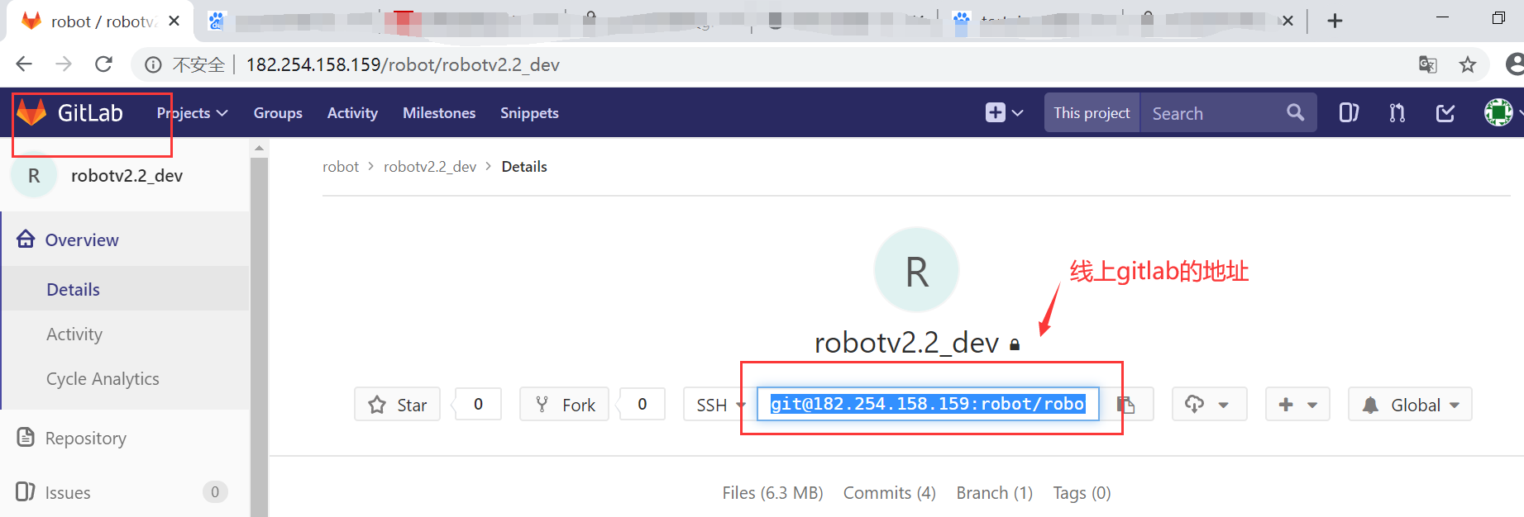Open the Todos checkmark icon
The height and width of the screenshot is (517, 1524).
click(1445, 112)
